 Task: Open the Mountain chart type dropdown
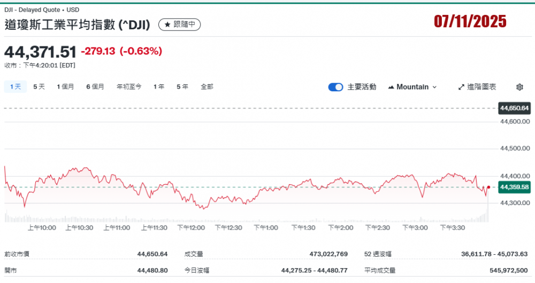coord(412,87)
